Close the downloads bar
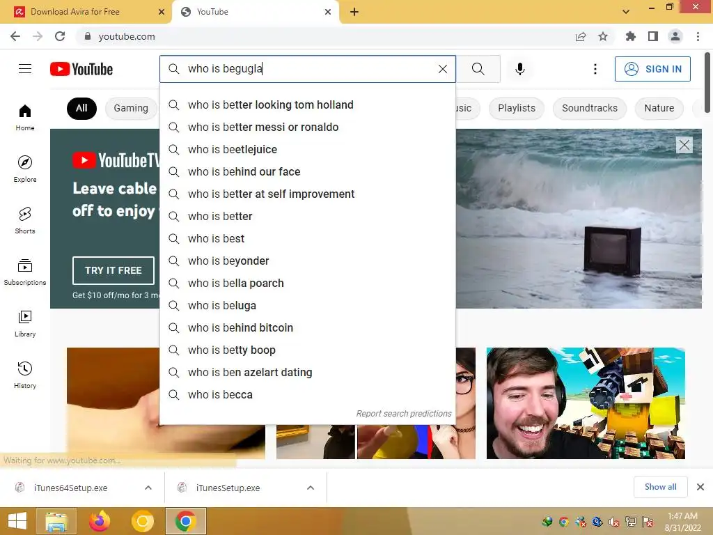This screenshot has height=535, width=713. (700, 487)
